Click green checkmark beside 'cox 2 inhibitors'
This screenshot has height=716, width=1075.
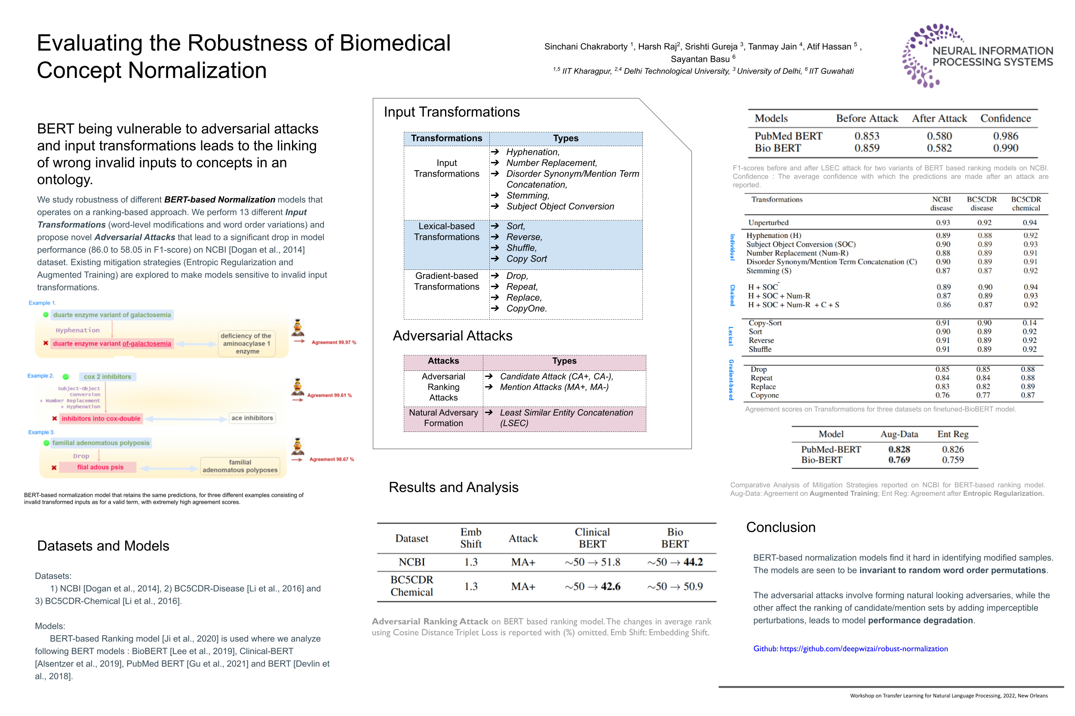tap(66, 377)
